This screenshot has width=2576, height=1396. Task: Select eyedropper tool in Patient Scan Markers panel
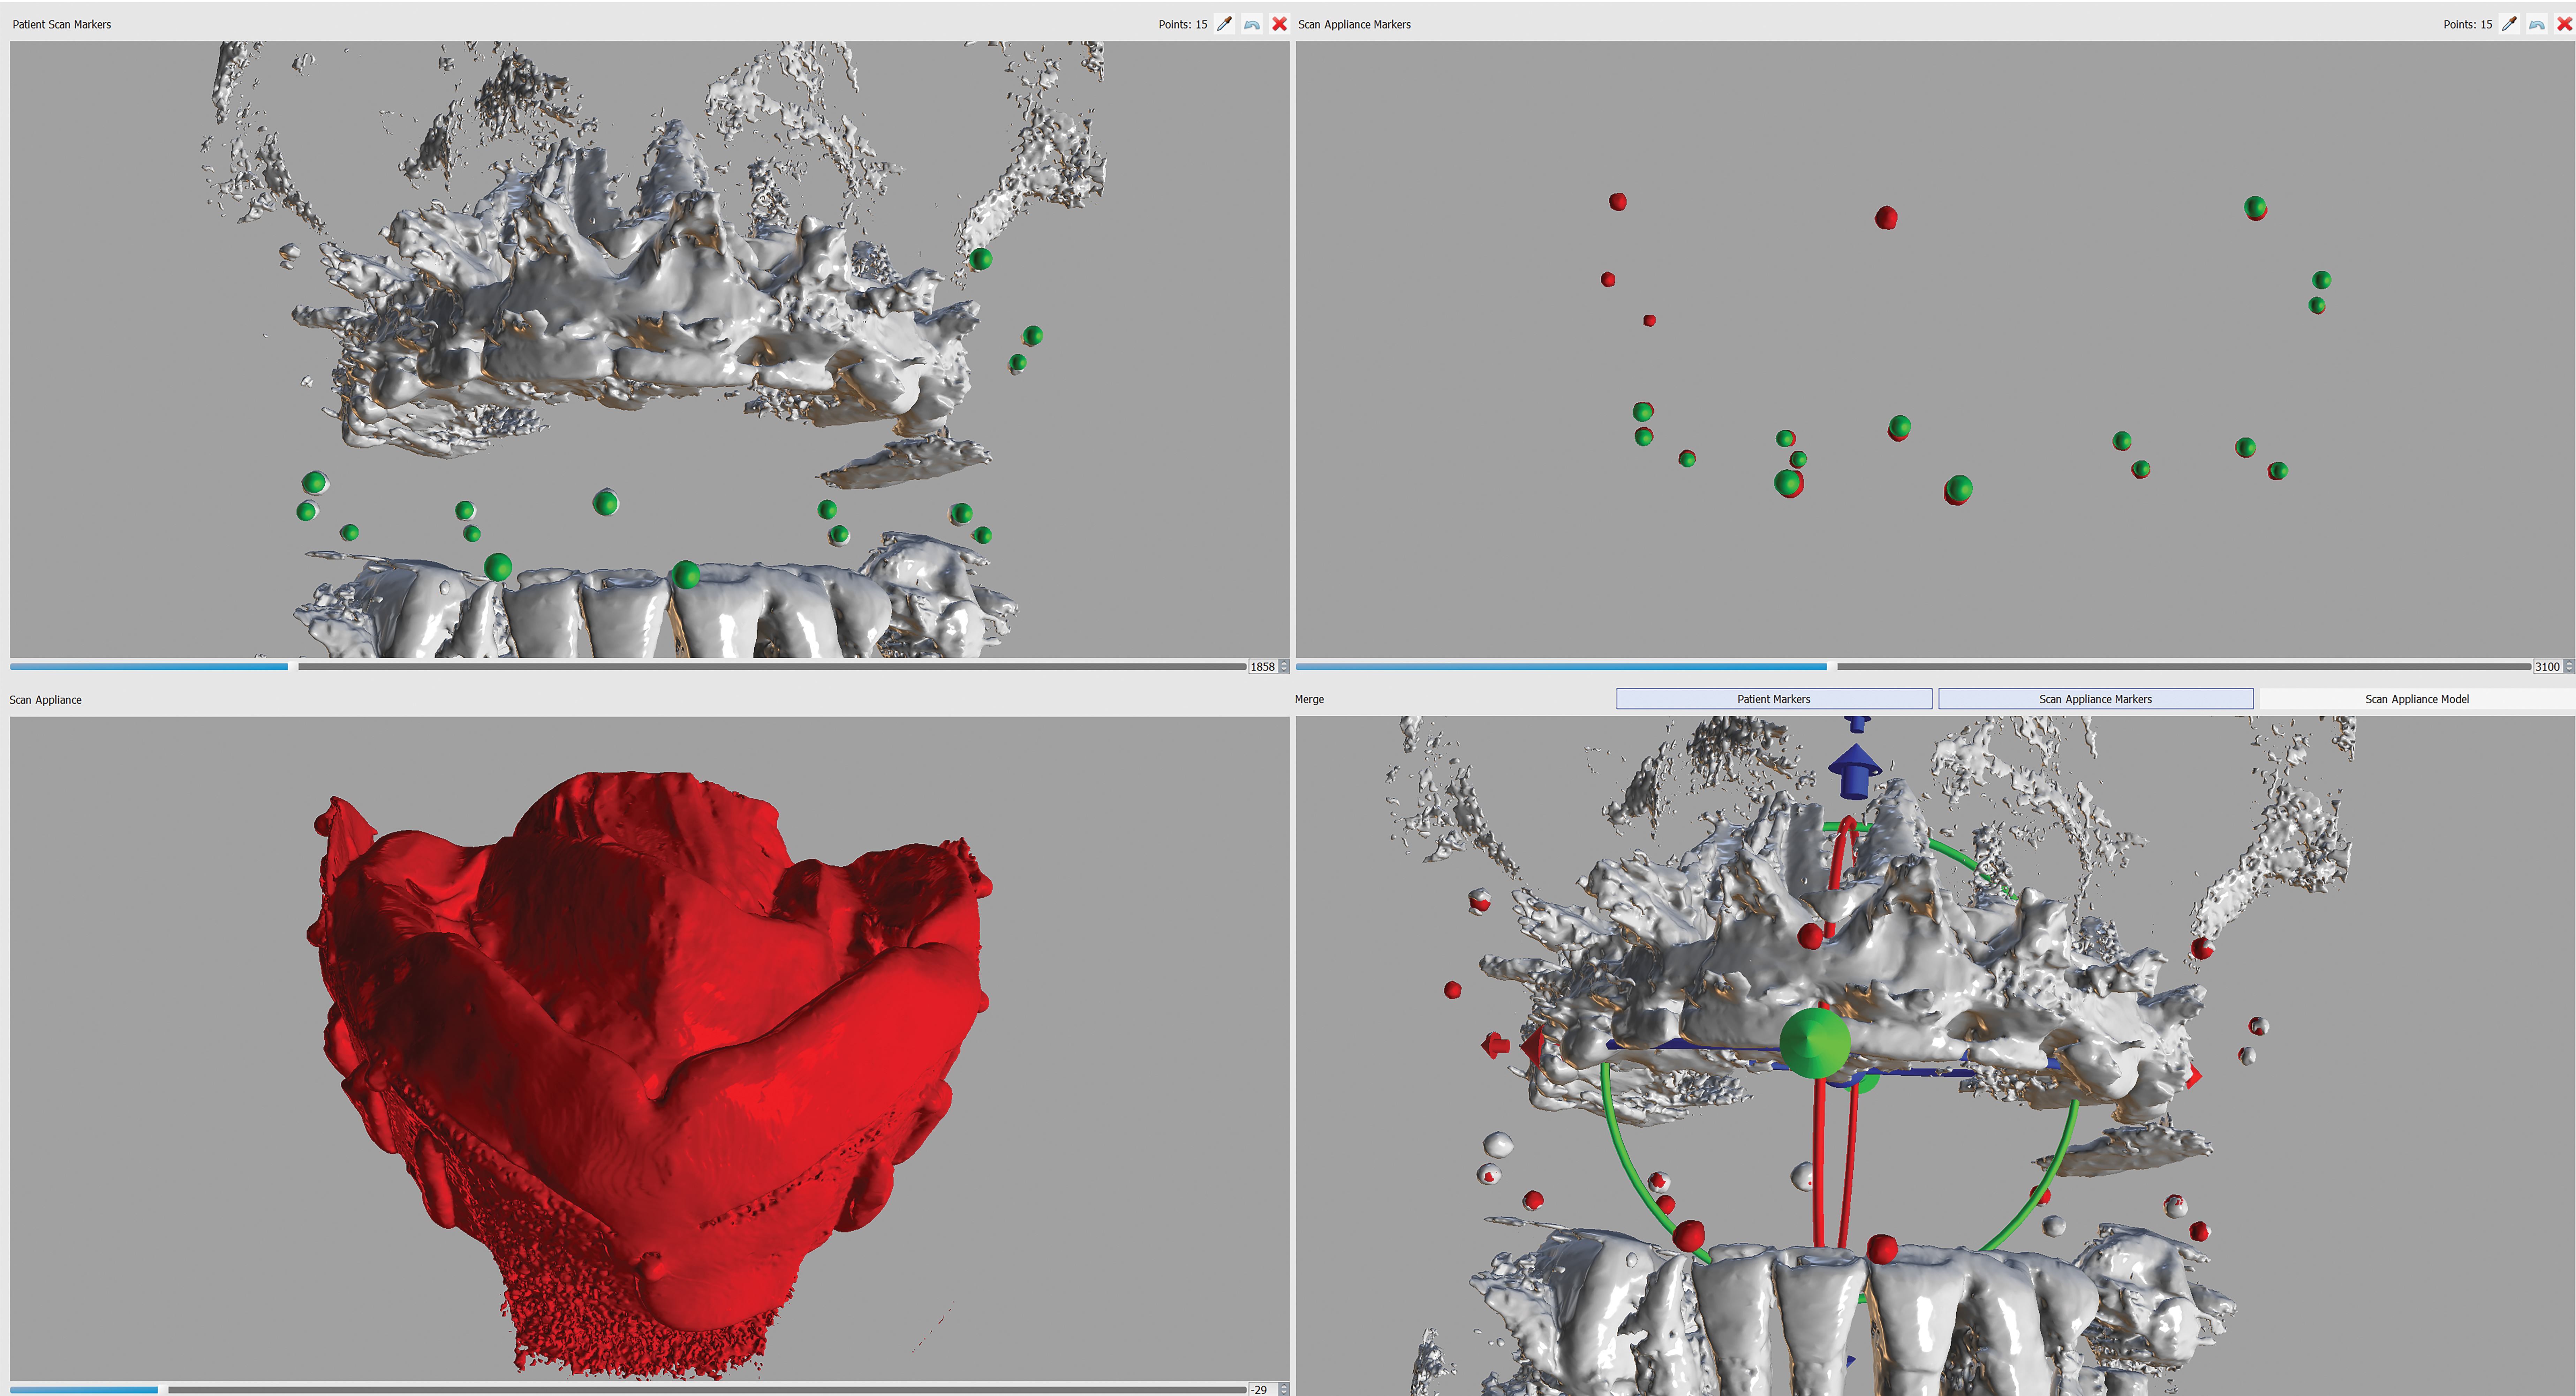(1224, 24)
